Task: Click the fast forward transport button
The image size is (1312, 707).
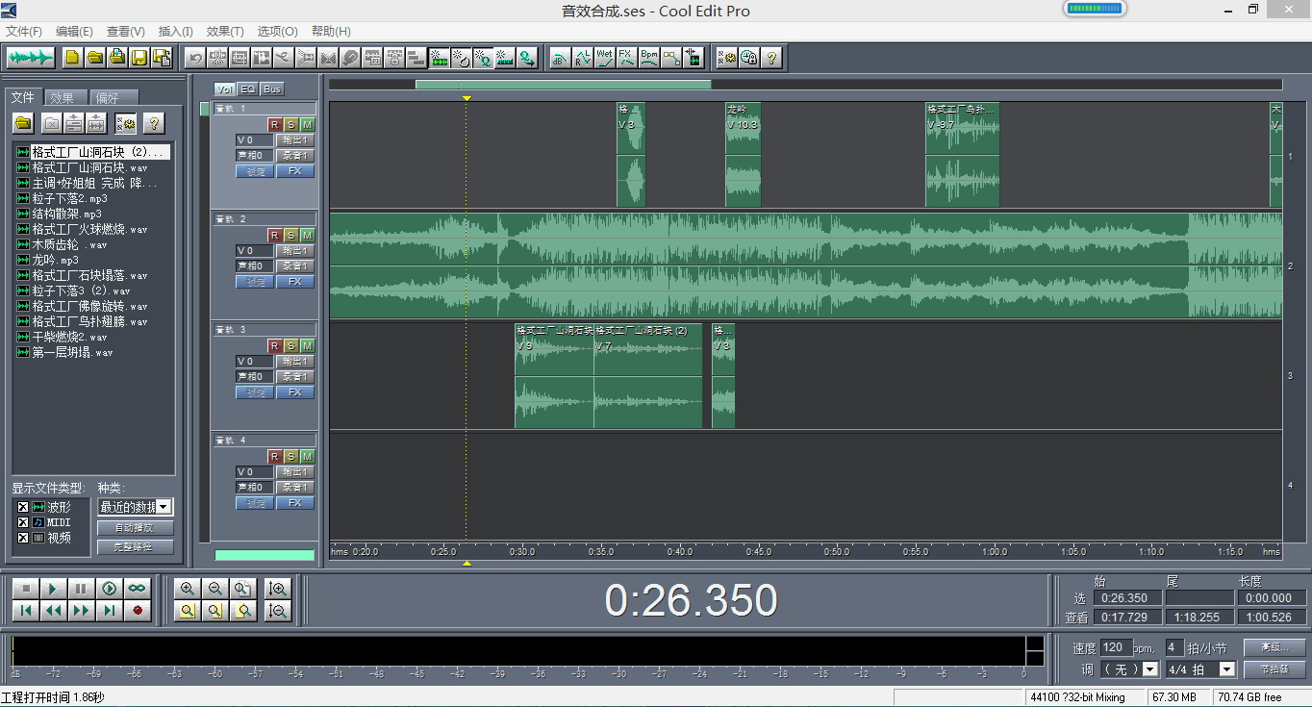Action: [x=82, y=610]
